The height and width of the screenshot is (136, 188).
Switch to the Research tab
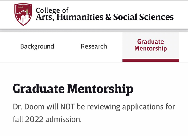coord(94,46)
